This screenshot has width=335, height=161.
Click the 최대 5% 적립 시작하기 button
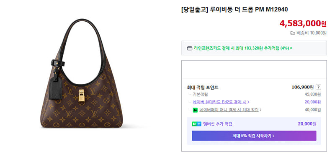point(254,136)
